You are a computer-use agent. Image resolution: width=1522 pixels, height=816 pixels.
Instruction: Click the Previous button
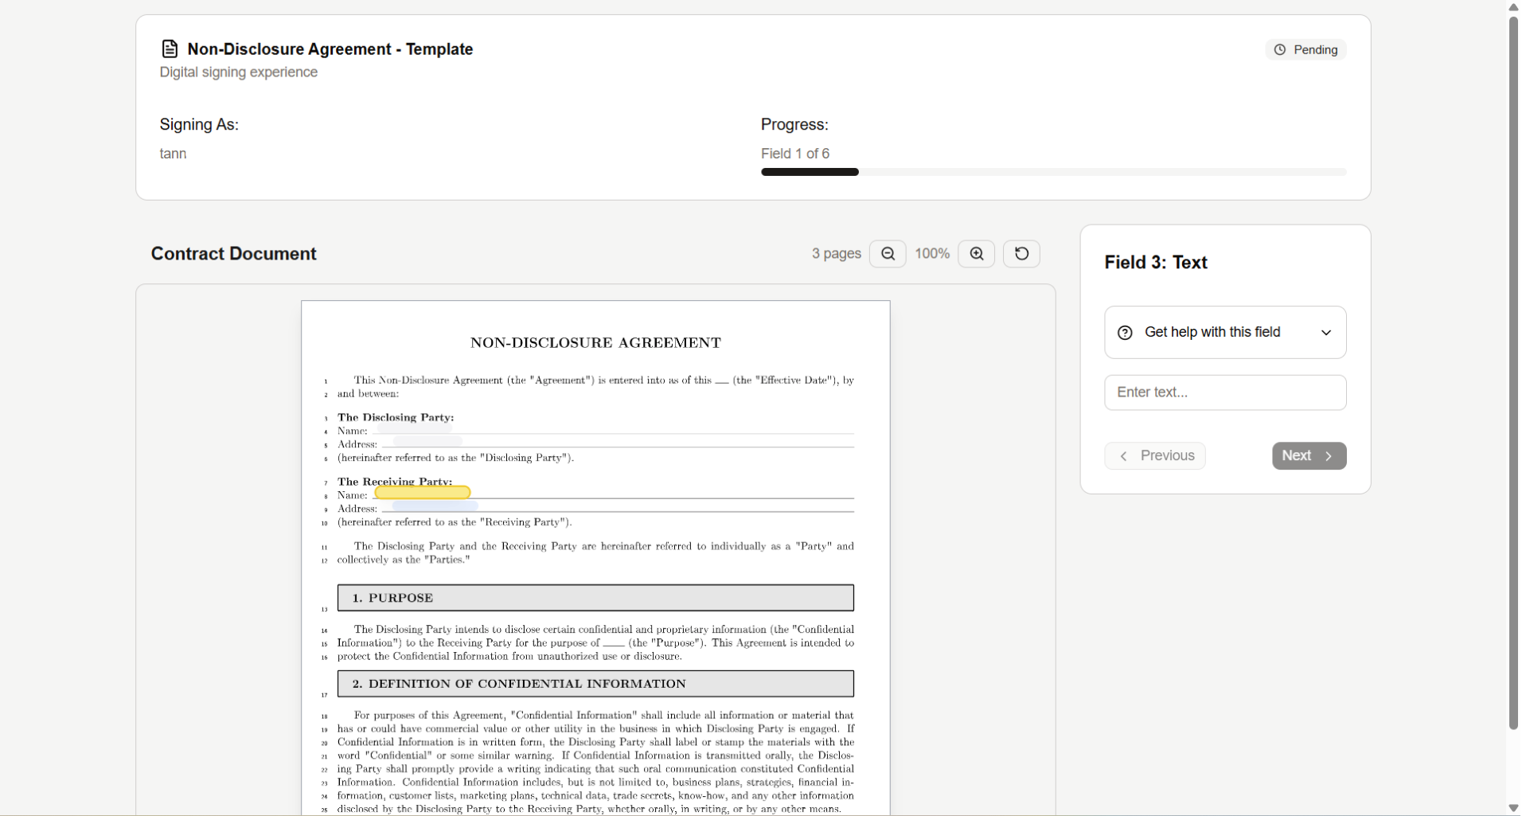pos(1155,456)
